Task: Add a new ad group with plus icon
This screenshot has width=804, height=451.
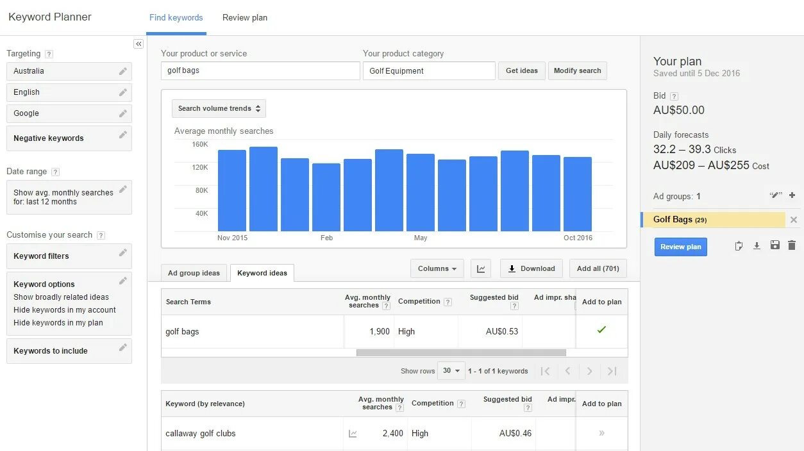Action: pos(791,195)
